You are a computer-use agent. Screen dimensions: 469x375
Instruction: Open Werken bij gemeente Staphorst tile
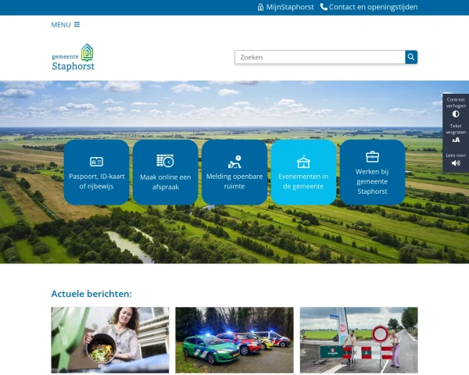tap(372, 172)
